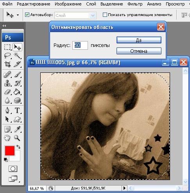Open the status bar info arrow menu

pyautogui.click(x=124, y=188)
